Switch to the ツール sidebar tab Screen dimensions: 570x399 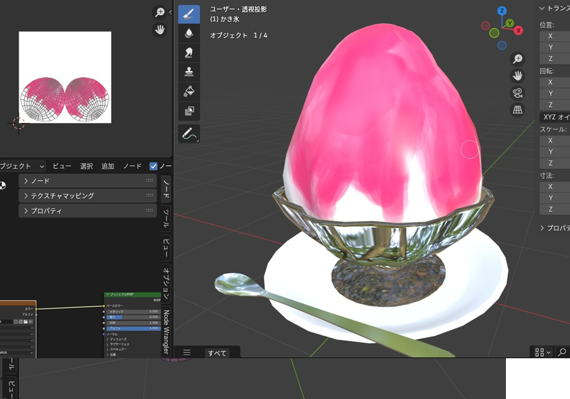point(166,218)
